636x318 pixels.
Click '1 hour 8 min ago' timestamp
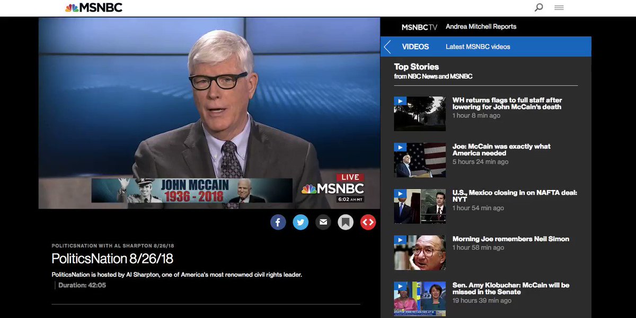(476, 115)
